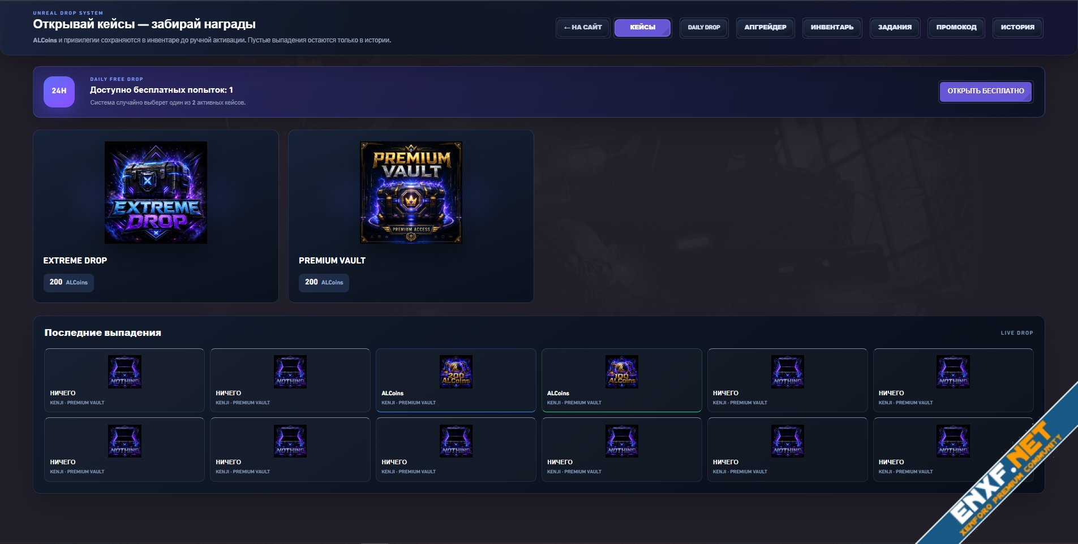The width and height of the screenshot is (1078, 544).
Task: Open the ИНВЕНТАРЬ tab
Action: [x=832, y=27]
